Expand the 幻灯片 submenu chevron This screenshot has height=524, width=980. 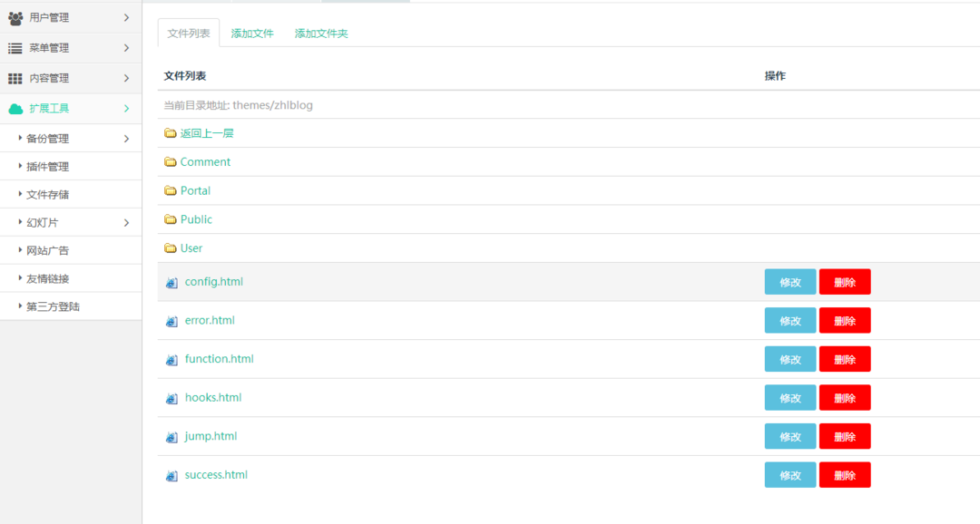(126, 223)
